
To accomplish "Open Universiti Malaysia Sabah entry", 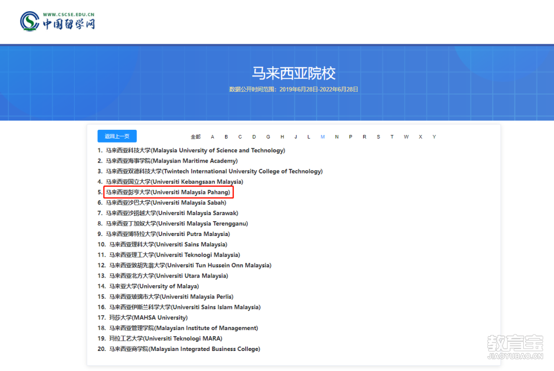I will pos(166,203).
